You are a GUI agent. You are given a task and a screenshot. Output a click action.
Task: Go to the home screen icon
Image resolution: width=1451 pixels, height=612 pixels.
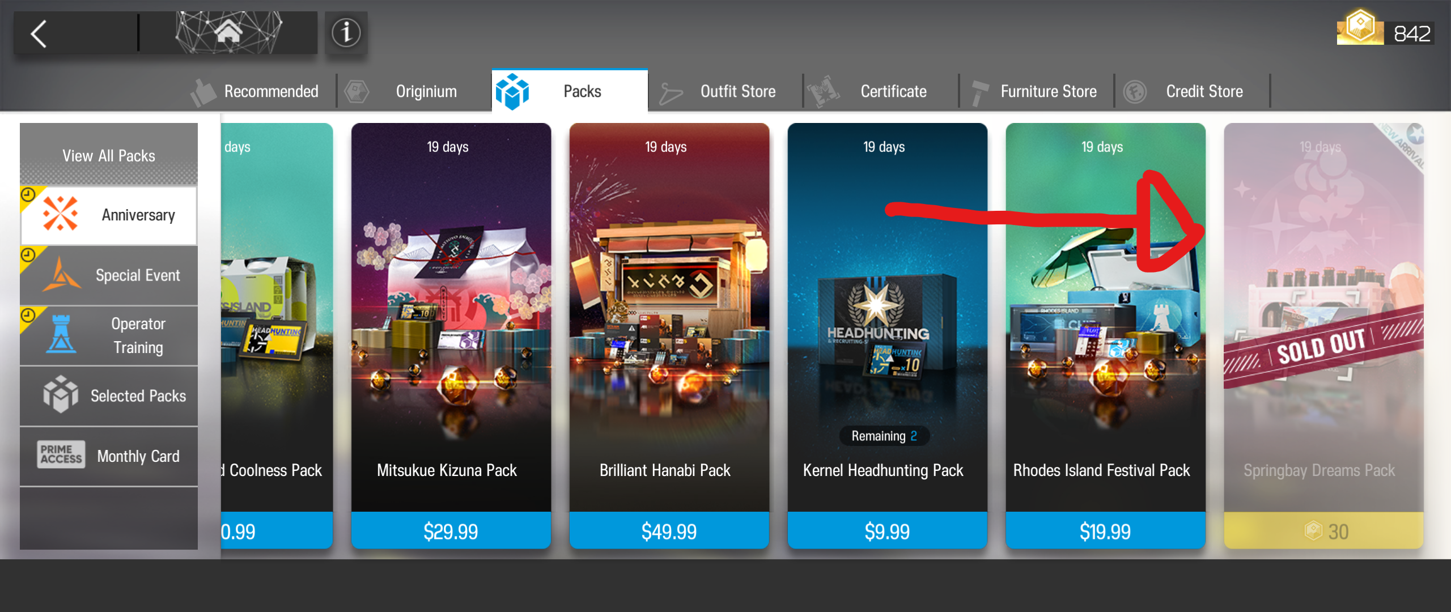coord(228,32)
